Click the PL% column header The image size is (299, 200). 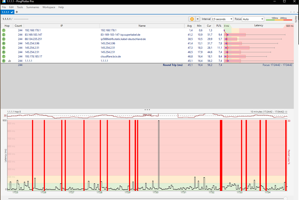[x=219, y=26]
